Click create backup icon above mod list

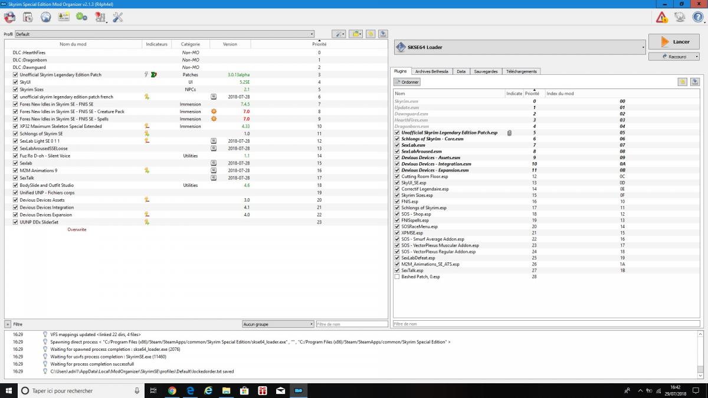pos(382,34)
